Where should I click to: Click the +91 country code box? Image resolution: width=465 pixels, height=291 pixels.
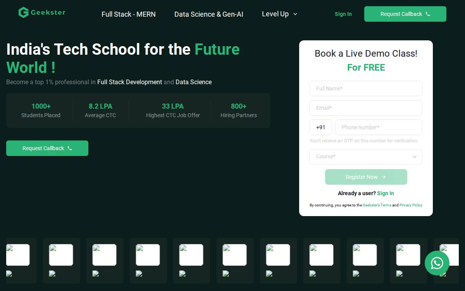pos(321,127)
